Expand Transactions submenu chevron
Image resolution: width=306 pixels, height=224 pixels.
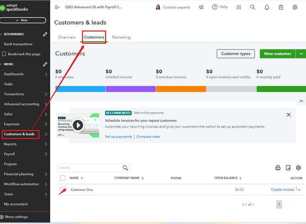coord(46,94)
